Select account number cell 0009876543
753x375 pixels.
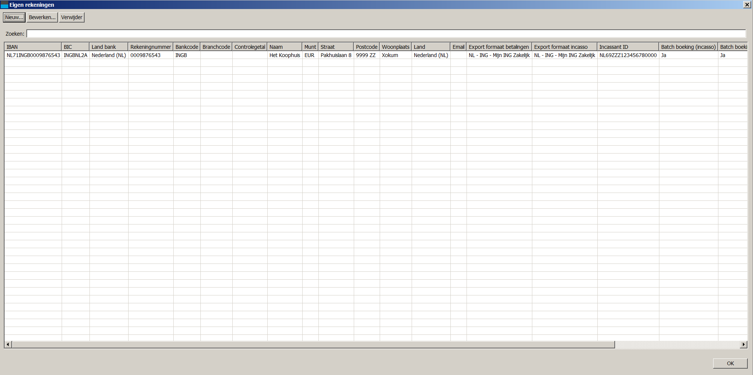pyautogui.click(x=151, y=55)
